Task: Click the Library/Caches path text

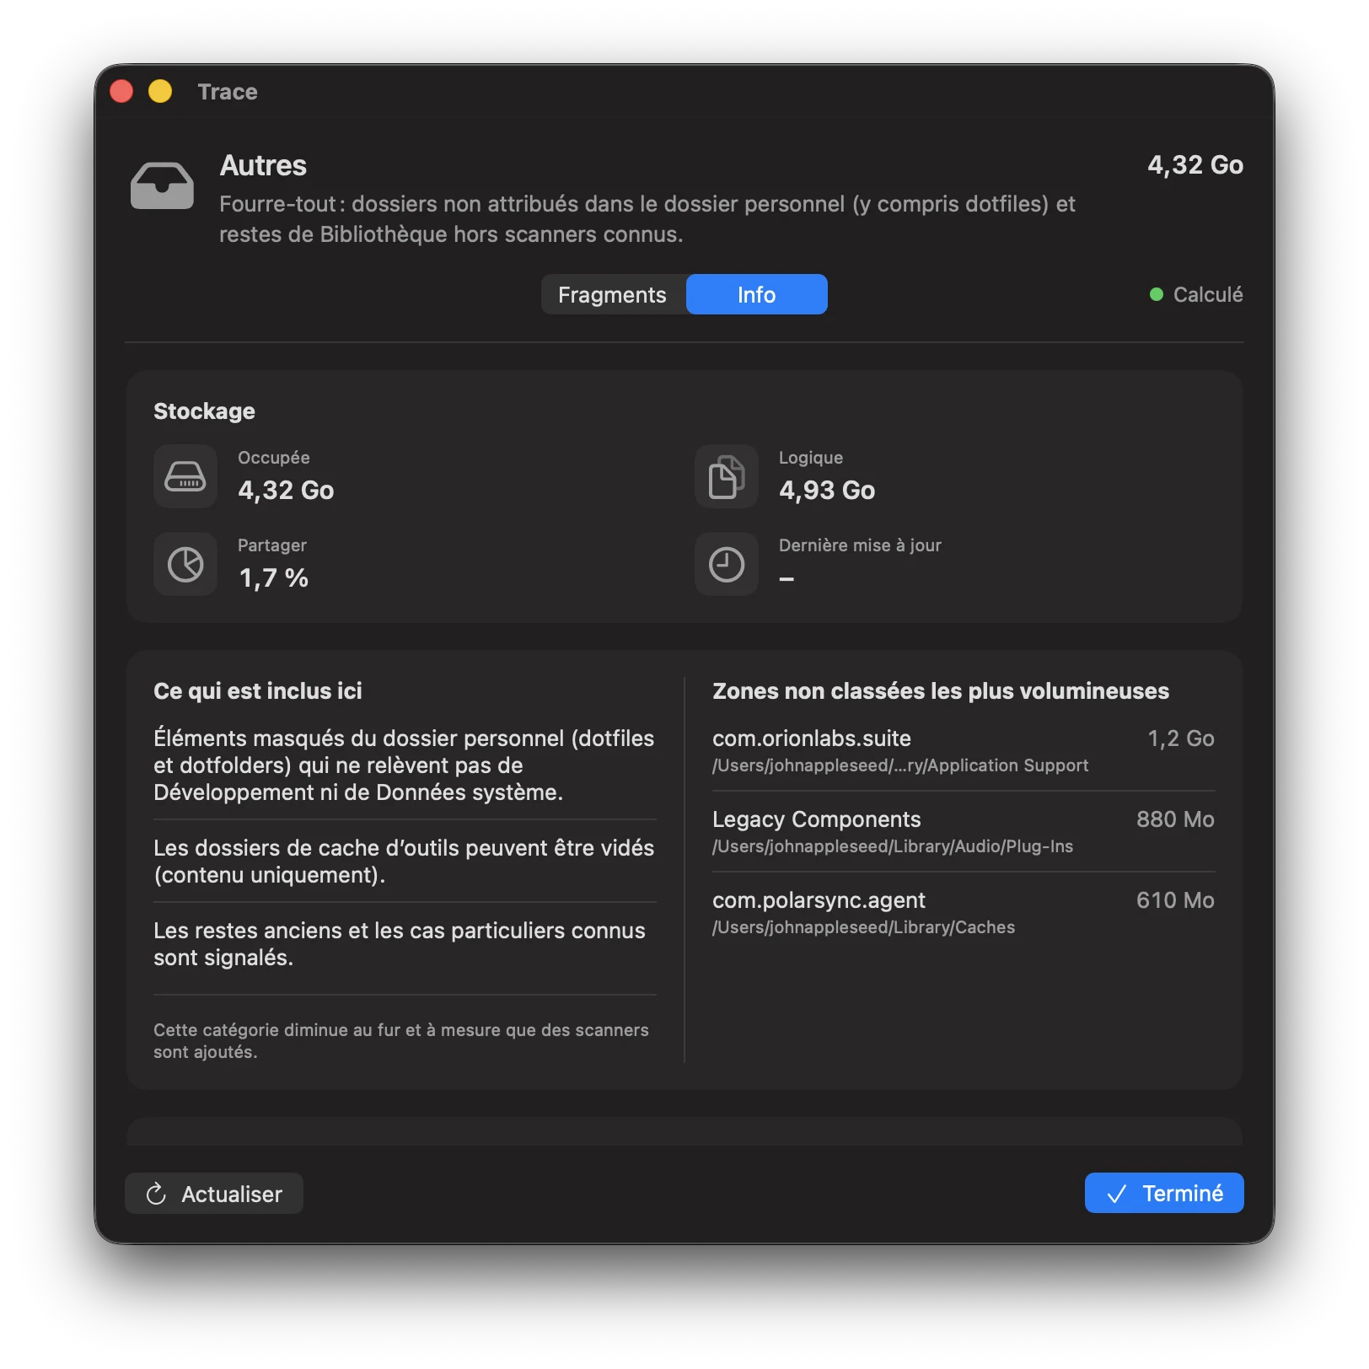Action: click(x=863, y=927)
